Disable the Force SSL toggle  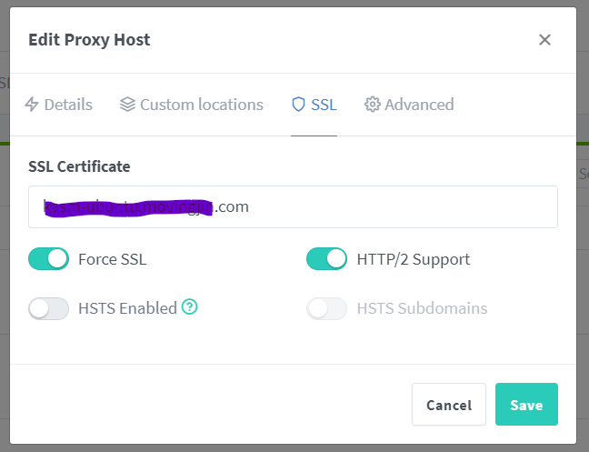[x=49, y=258]
